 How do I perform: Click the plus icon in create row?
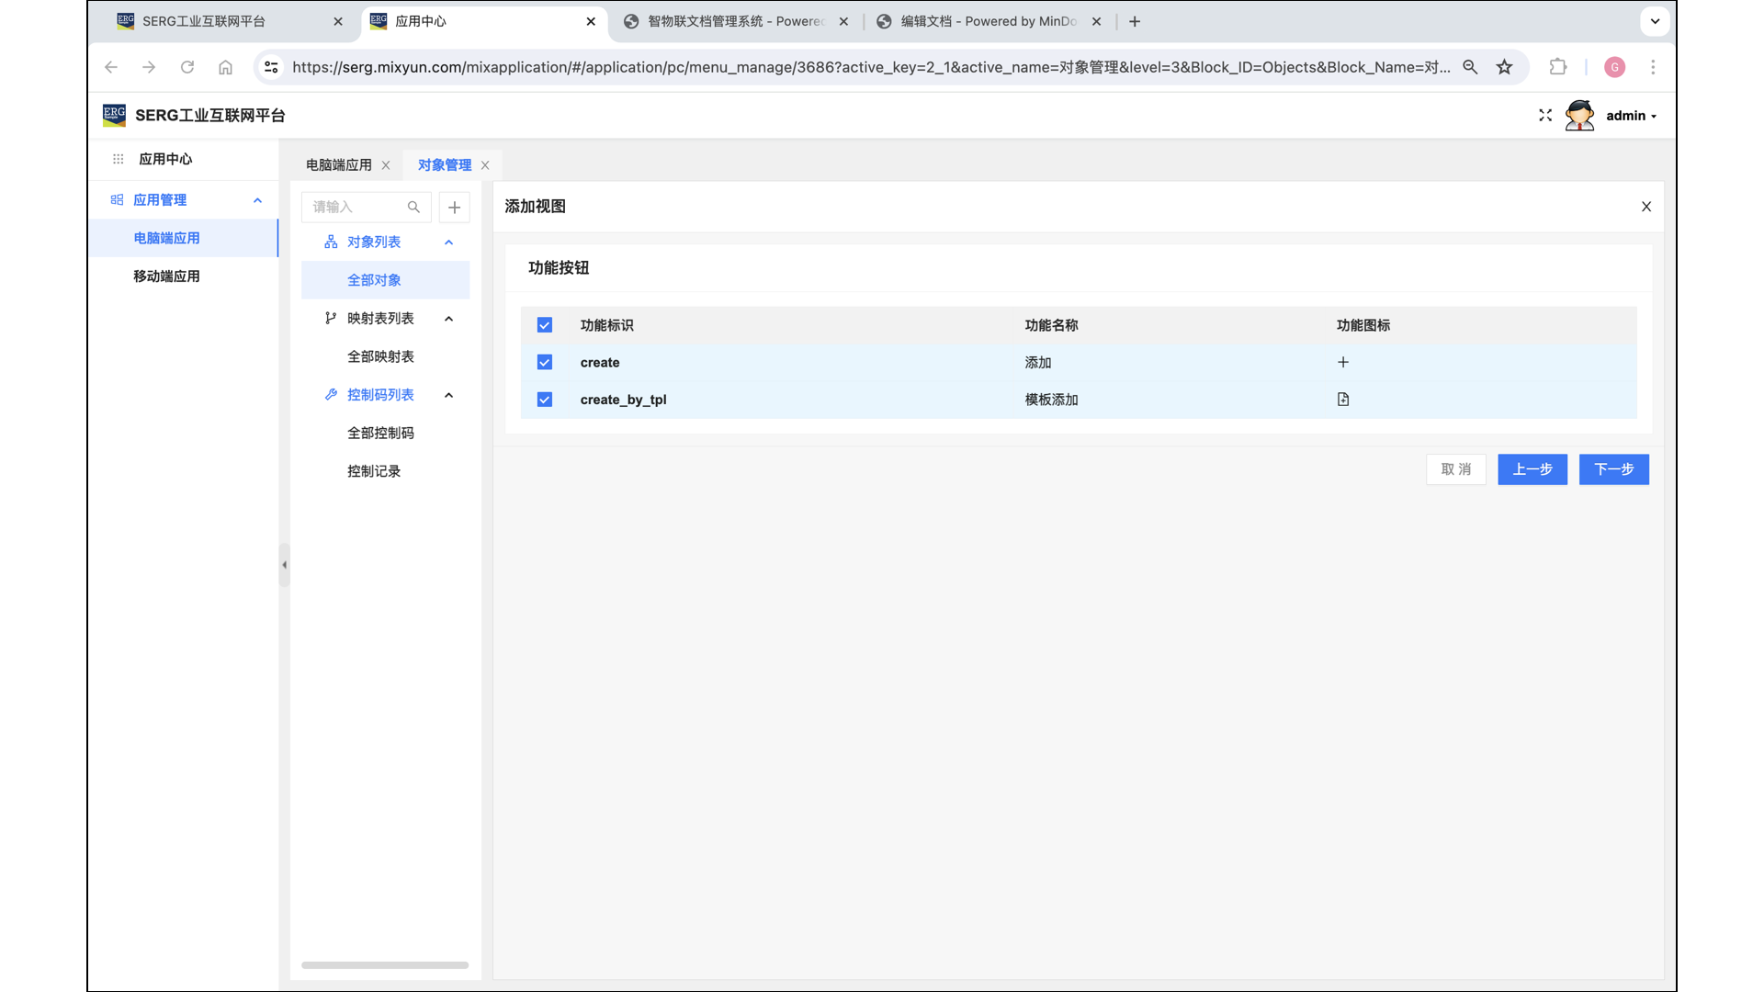coord(1343,362)
